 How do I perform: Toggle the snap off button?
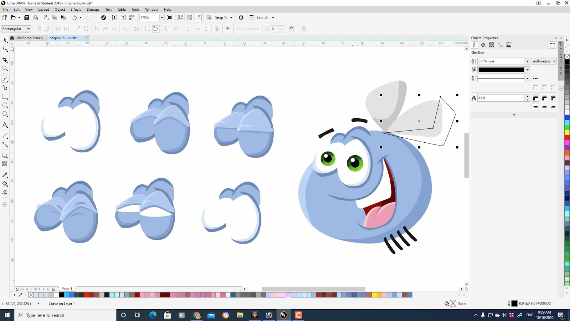209,17
